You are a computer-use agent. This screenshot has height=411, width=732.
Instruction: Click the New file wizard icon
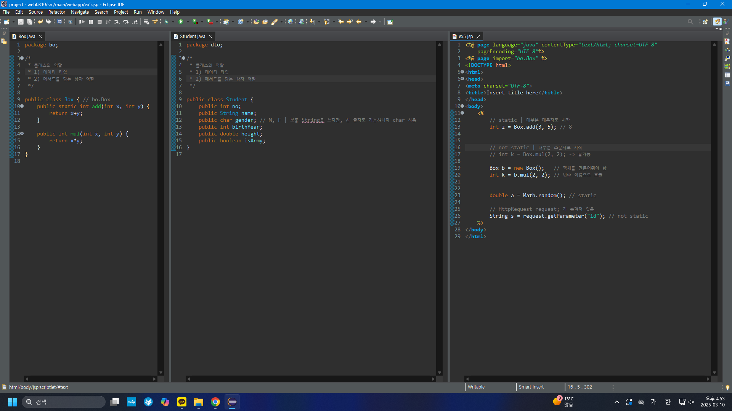[x=6, y=22]
